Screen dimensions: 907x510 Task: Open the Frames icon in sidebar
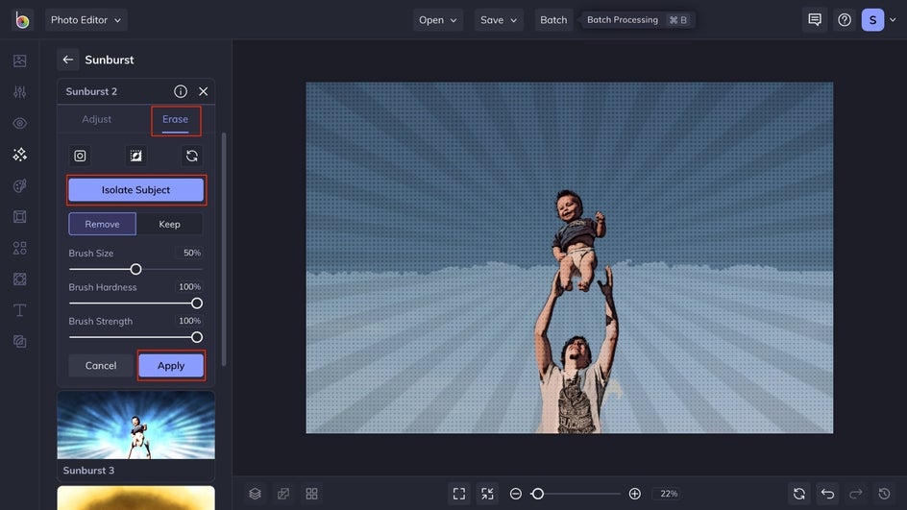tap(19, 217)
